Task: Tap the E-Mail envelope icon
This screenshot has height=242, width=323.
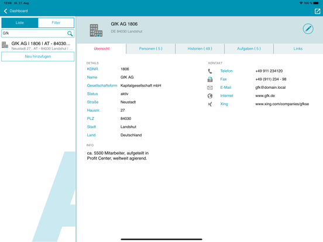Action: click(x=210, y=88)
